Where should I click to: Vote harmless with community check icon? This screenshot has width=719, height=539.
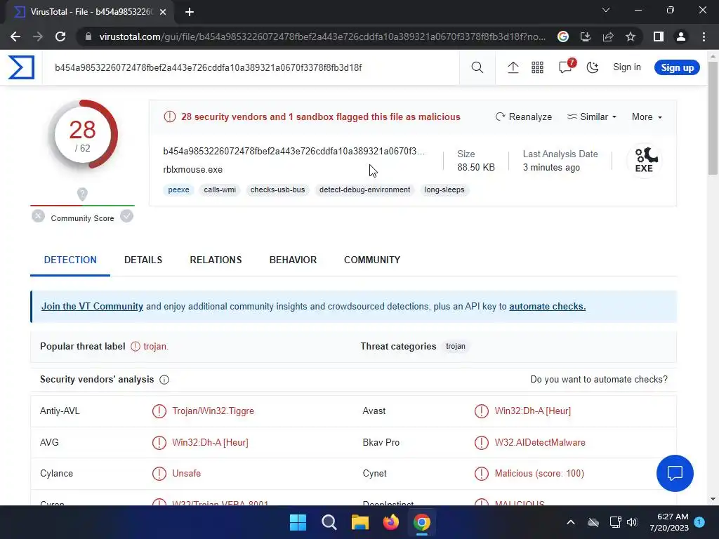[x=127, y=216]
